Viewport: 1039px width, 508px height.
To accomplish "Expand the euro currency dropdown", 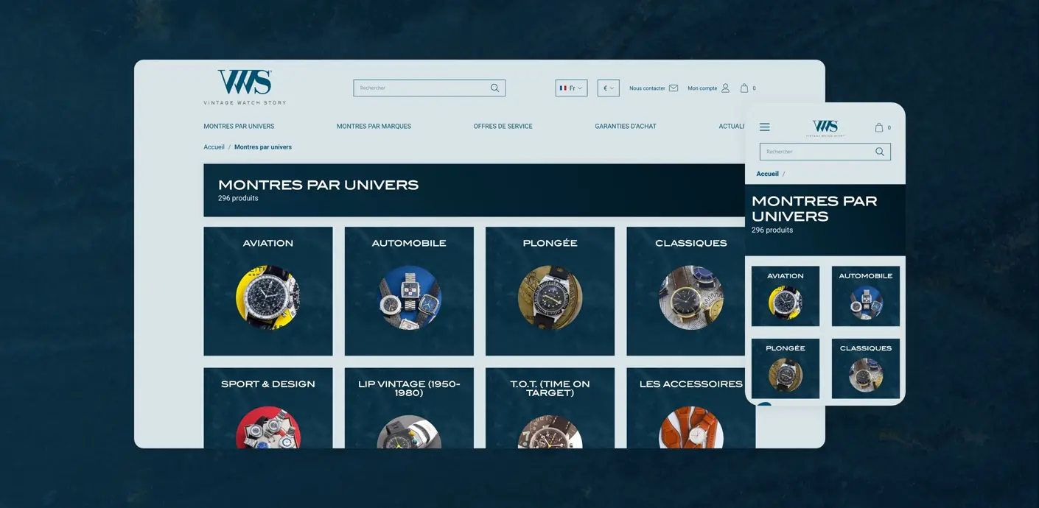I will pyautogui.click(x=608, y=88).
